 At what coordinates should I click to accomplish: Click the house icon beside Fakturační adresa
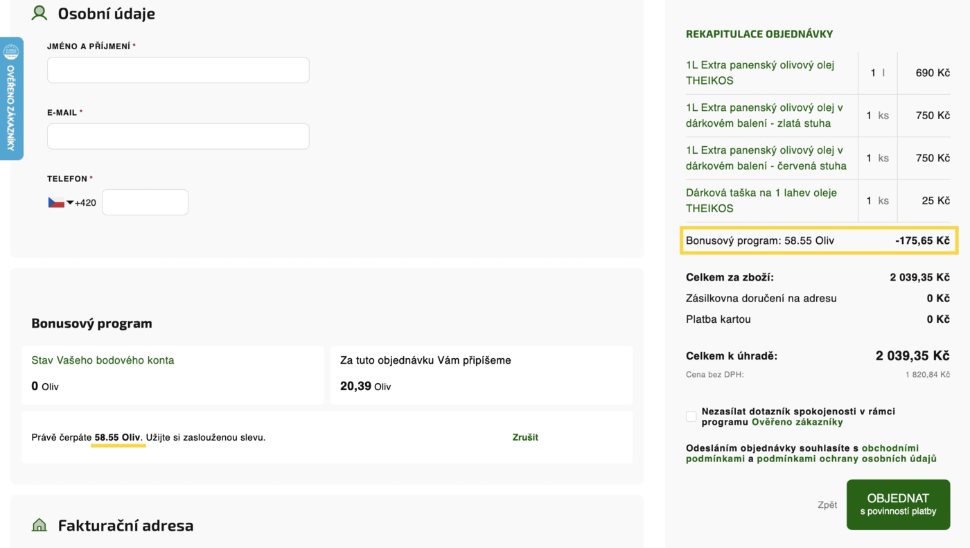tap(39, 525)
